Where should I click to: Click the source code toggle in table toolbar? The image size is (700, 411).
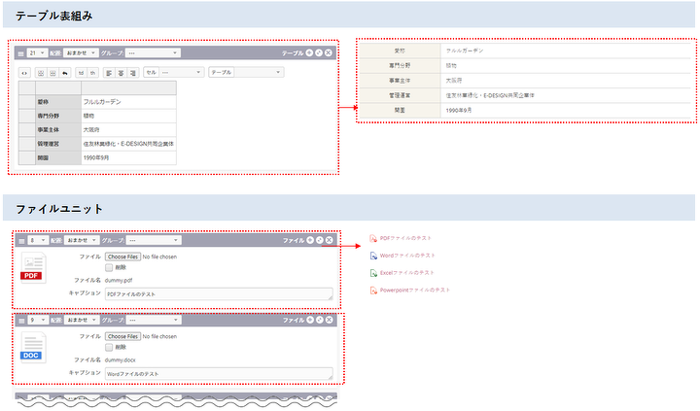point(24,73)
